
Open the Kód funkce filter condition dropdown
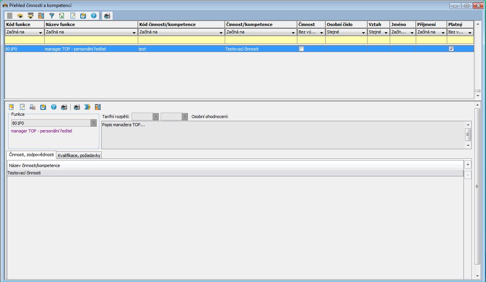click(40, 33)
